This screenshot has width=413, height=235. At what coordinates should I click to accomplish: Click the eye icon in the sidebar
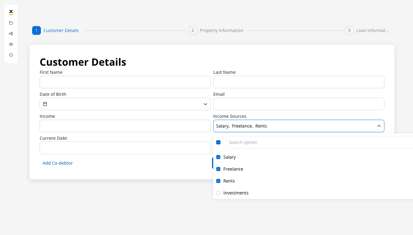[11, 44]
